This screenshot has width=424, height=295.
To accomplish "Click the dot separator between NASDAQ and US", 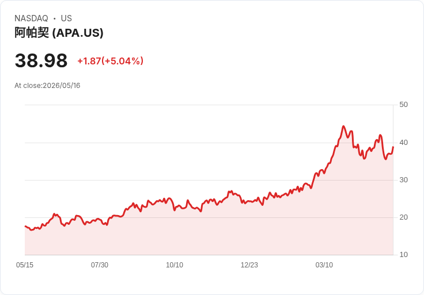I will click(55, 18).
